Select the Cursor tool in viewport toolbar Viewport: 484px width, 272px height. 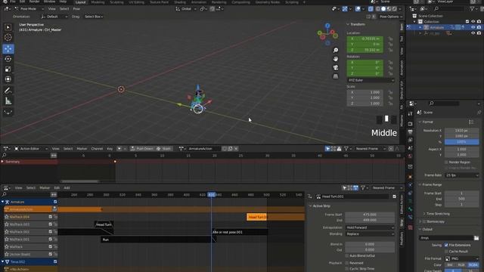pyautogui.click(x=8, y=37)
